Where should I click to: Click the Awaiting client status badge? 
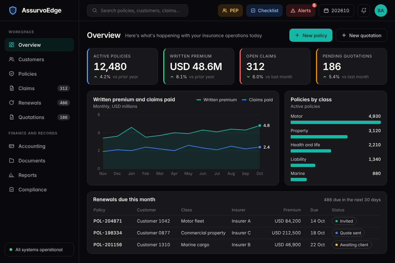352,245
